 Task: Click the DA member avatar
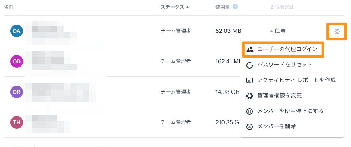[x=17, y=31]
